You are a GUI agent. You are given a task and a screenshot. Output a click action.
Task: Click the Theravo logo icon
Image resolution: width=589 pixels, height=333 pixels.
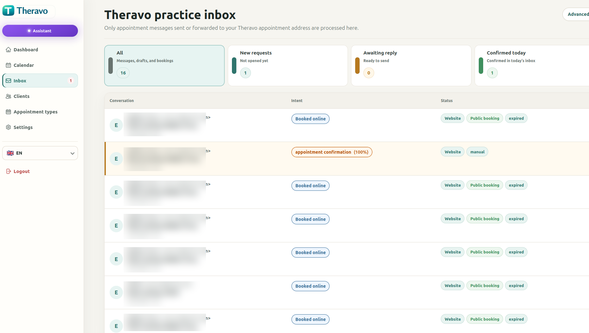(x=9, y=11)
